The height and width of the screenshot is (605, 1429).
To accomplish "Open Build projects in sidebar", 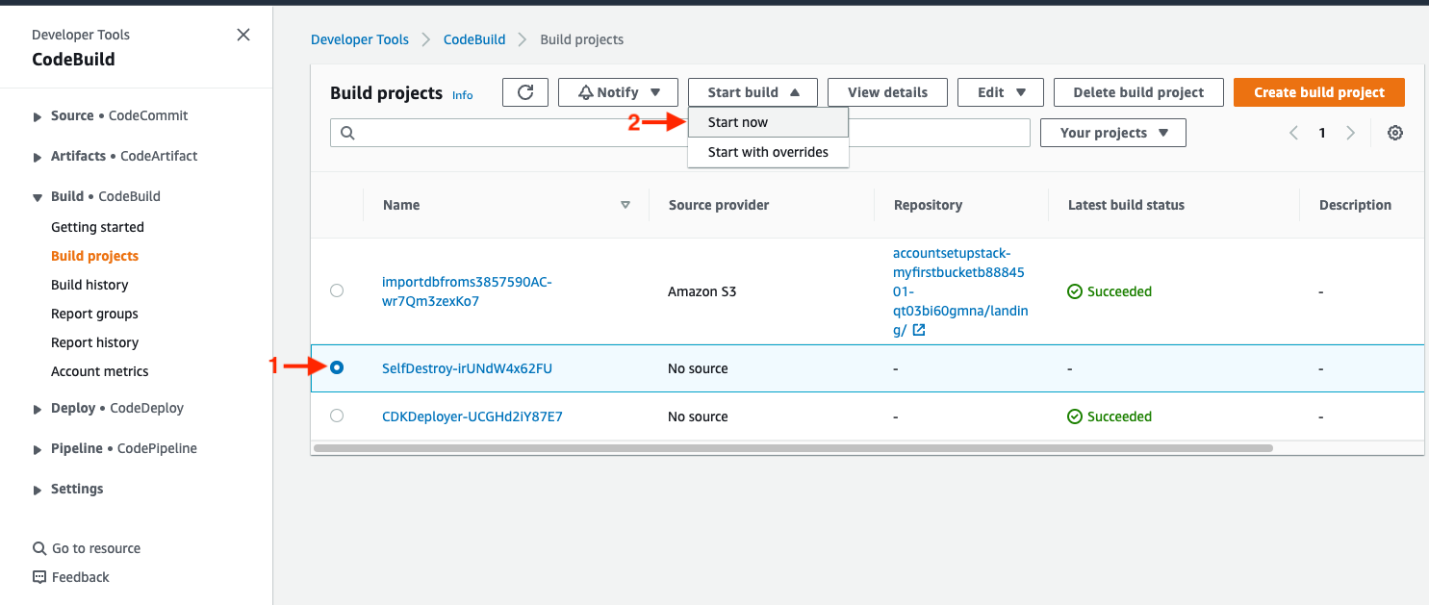I will pyautogui.click(x=94, y=256).
